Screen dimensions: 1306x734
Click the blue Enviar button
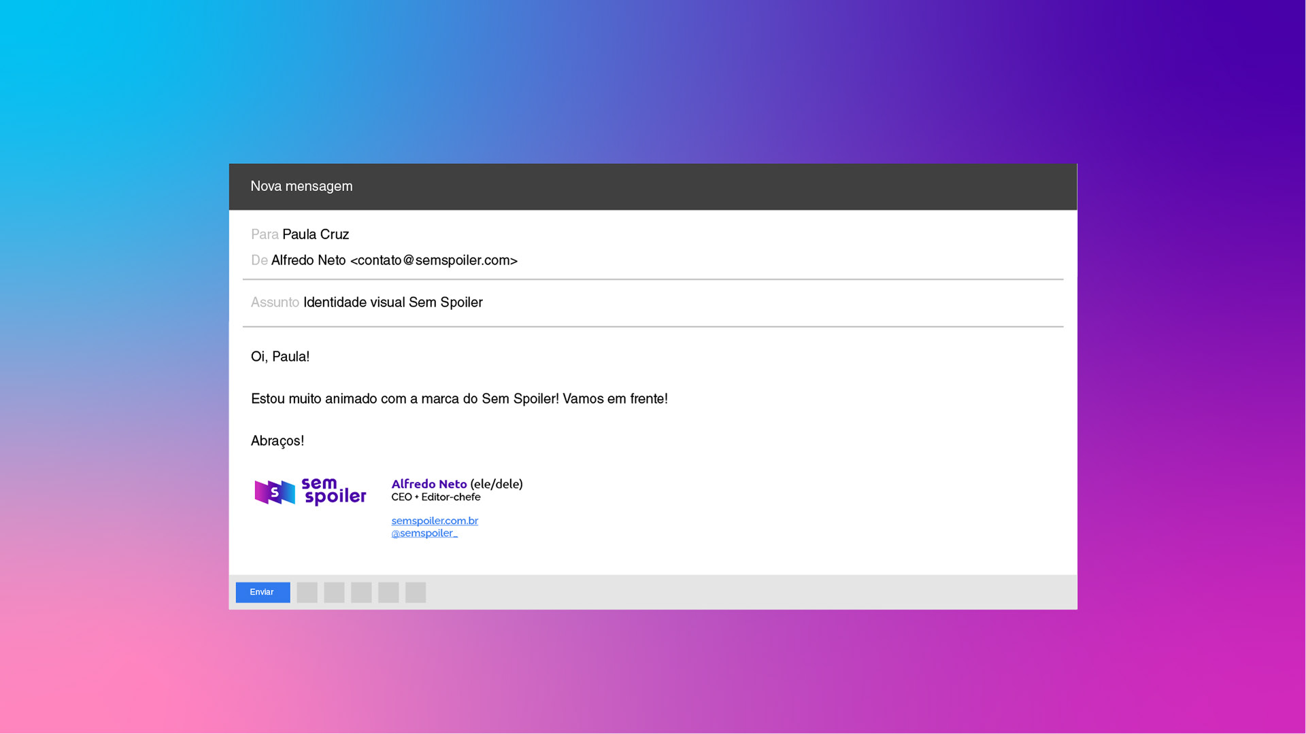[263, 592]
